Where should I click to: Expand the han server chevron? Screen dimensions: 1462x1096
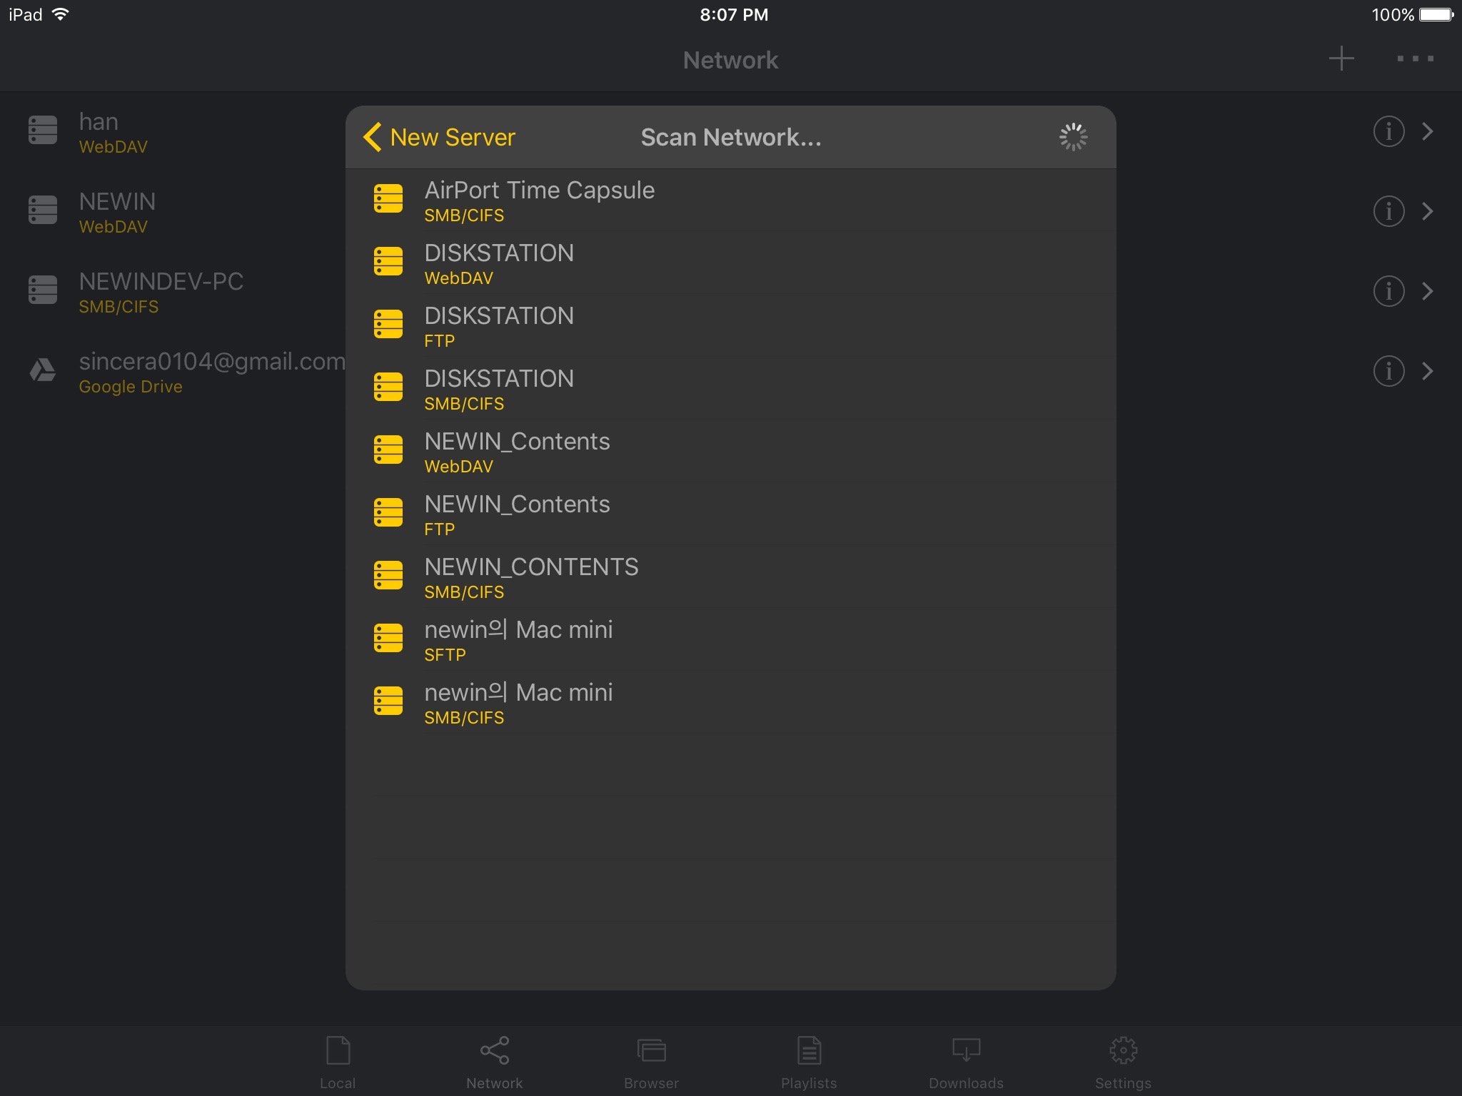coord(1428,131)
